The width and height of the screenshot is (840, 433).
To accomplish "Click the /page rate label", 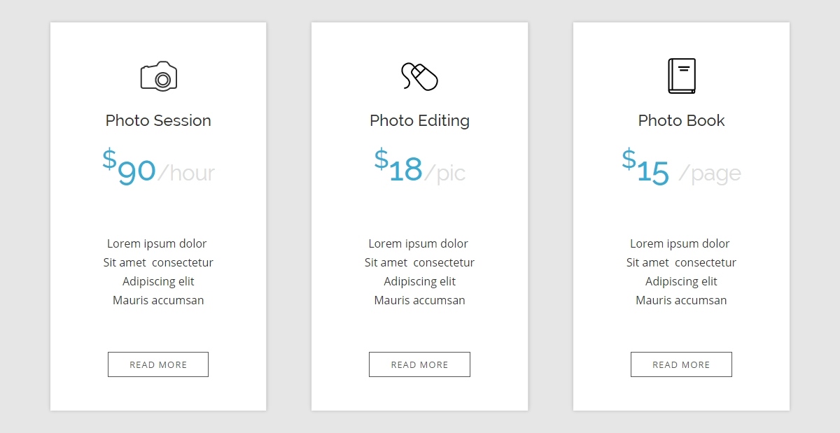I will tap(710, 173).
